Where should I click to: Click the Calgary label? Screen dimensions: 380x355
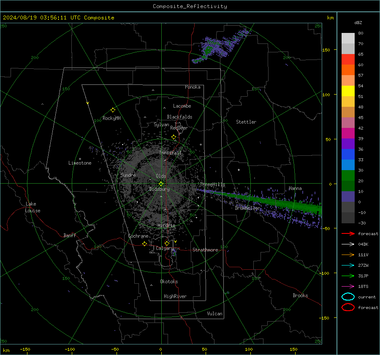(x=165, y=248)
